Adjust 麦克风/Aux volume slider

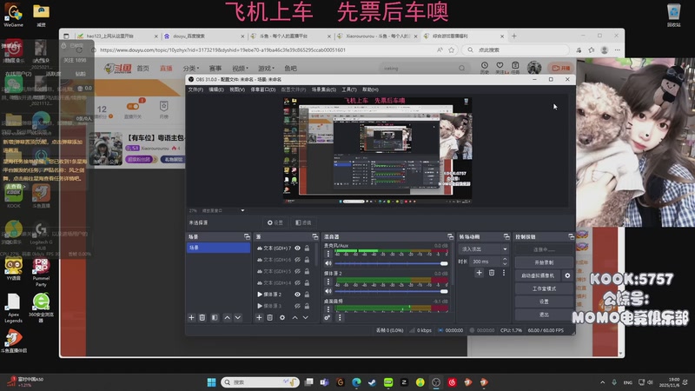391,263
